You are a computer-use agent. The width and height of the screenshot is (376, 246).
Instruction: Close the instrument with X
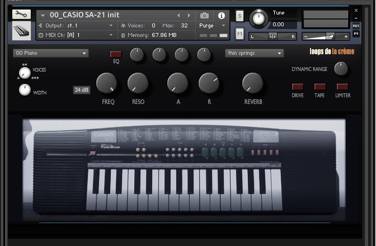[356, 10]
